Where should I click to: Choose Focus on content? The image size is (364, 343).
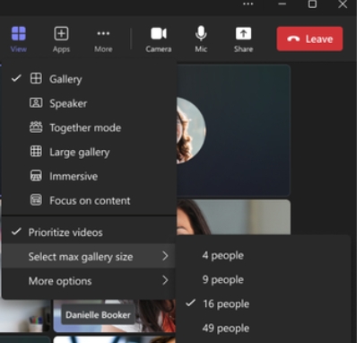tap(89, 200)
